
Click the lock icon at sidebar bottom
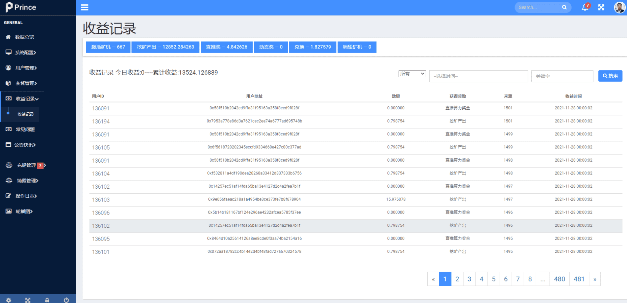click(x=47, y=300)
